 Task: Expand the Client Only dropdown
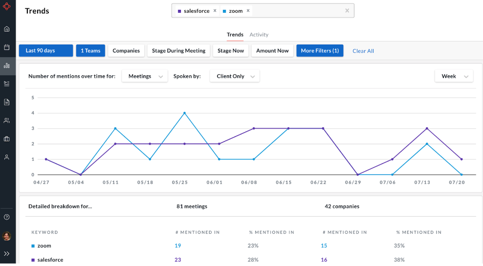(235, 76)
